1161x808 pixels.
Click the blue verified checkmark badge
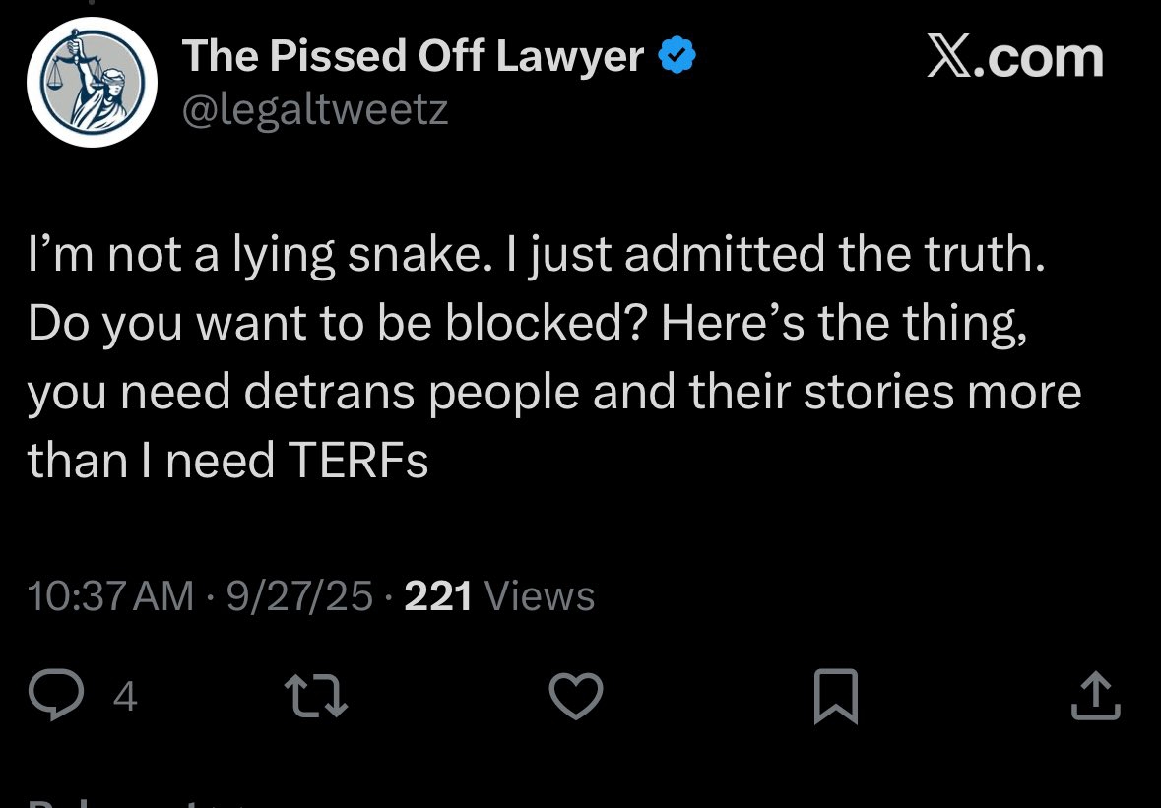click(x=677, y=58)
